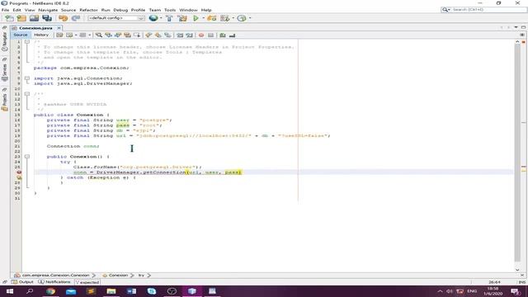Switch to the History view

click(x=41, y=35)
